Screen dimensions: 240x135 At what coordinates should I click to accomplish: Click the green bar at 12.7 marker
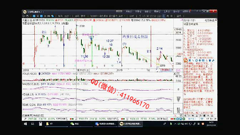[92, 47]
